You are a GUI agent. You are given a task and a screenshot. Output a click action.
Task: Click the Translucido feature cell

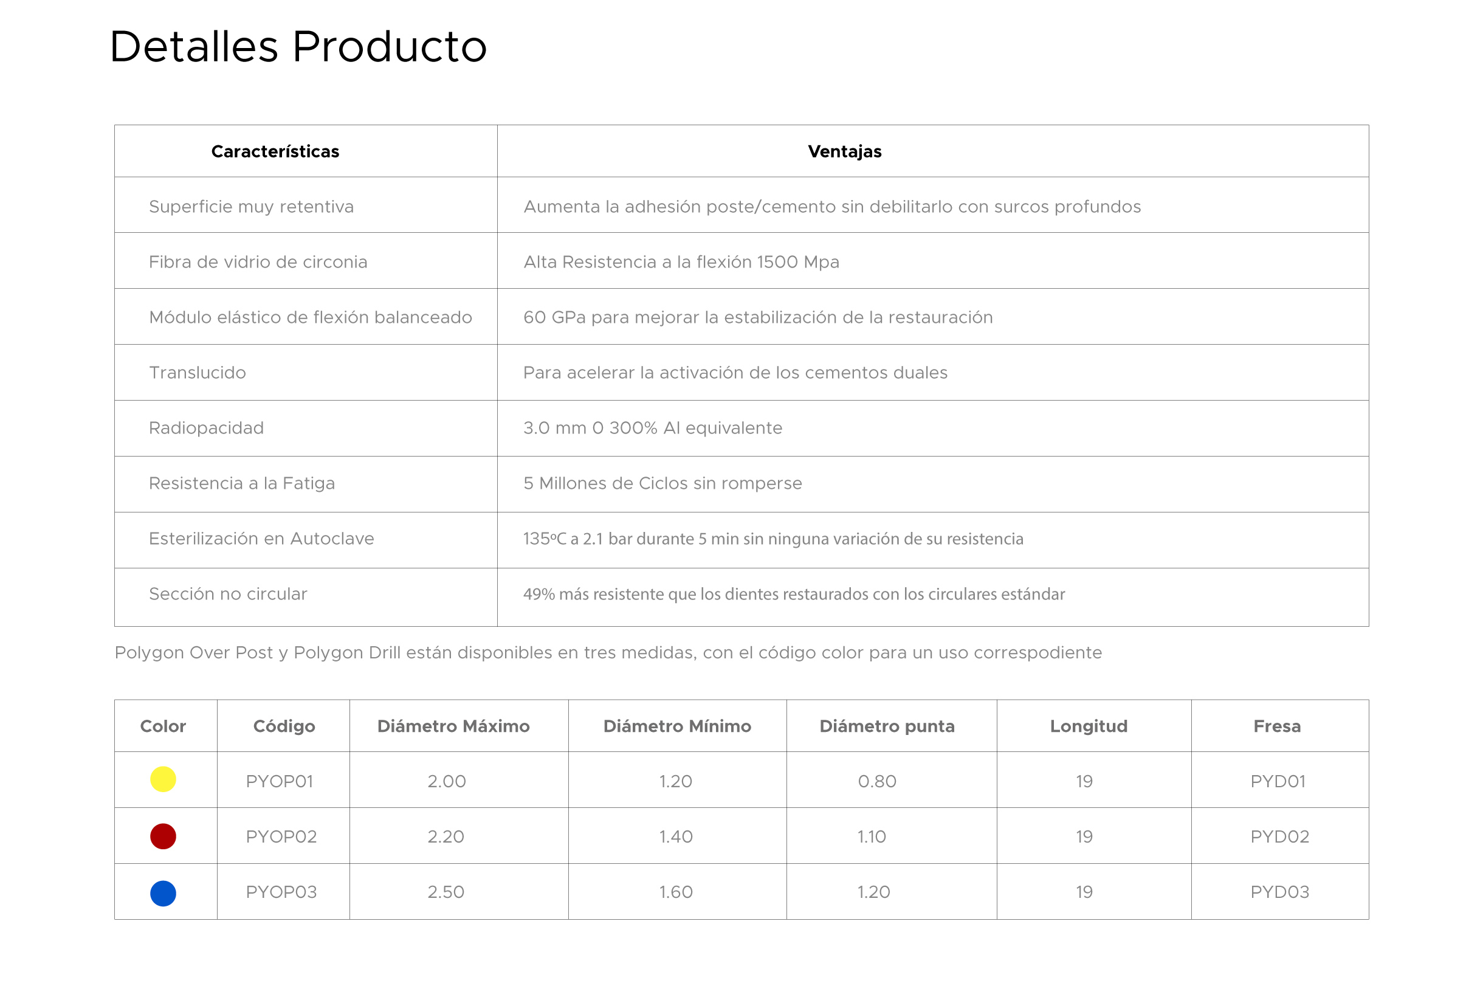[x=198, y=373]
